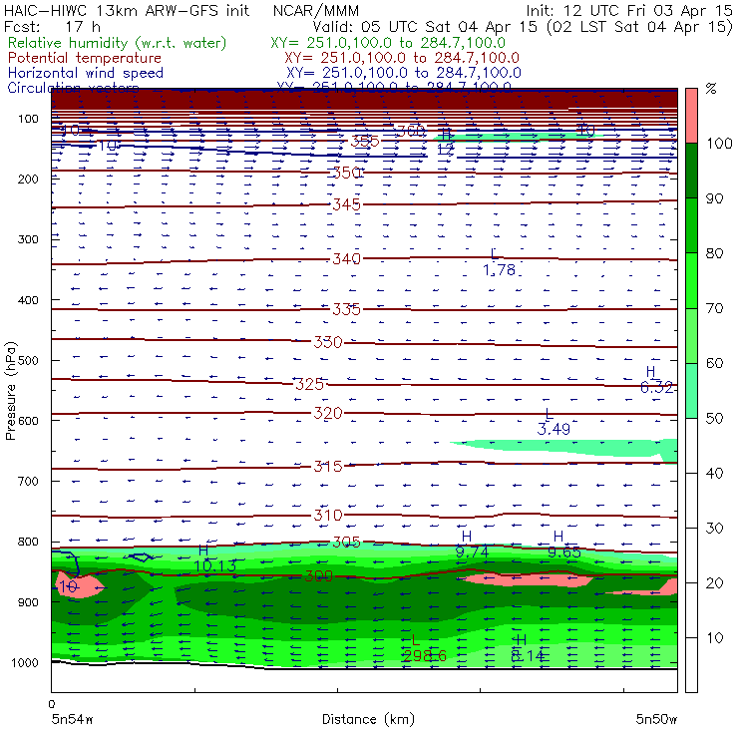Click the '5n50w' end location label
The height and width of the screenshot is (738, 738).
656,719
